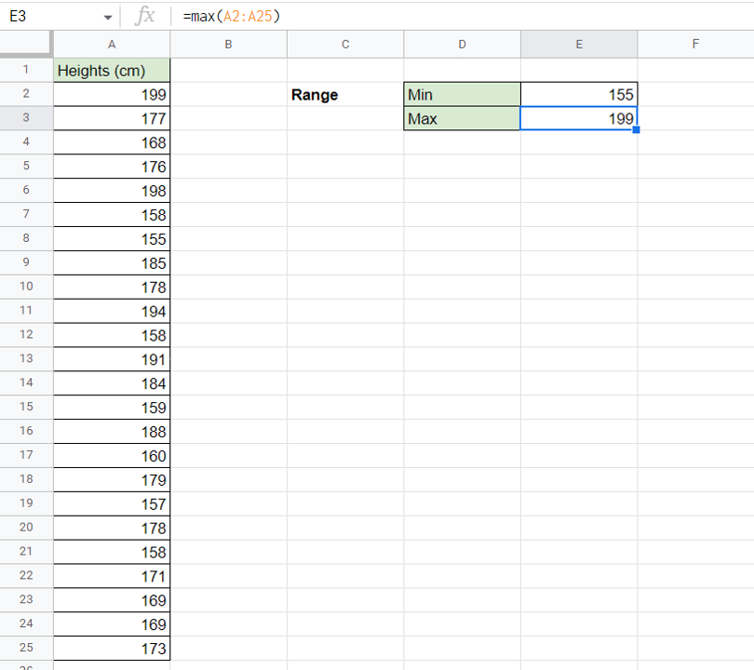This screenshot has width=754, height=670.
Task: Open the Name box dropdown arrow
Action: [x=108, y=18]
